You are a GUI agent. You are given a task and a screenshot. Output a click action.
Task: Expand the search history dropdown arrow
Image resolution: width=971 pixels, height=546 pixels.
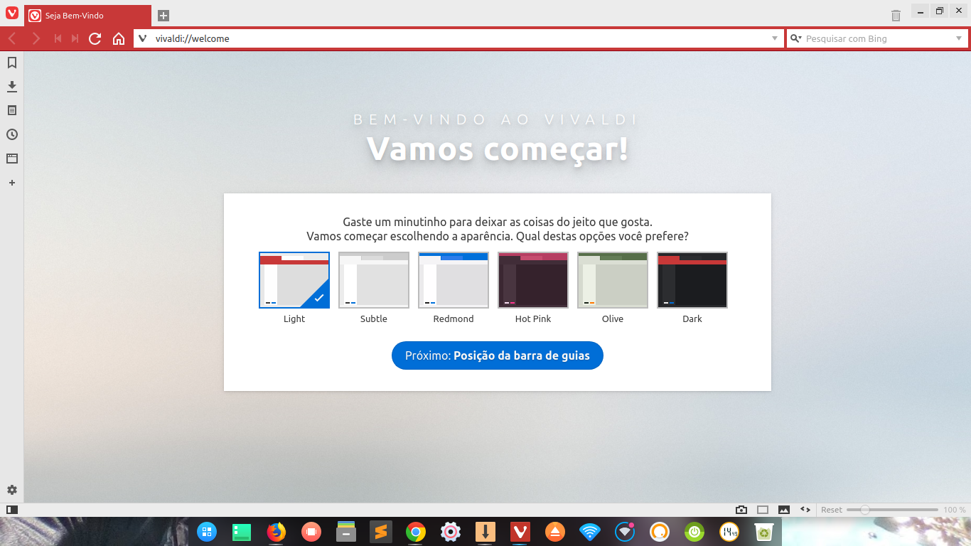[x=958, y=38]
